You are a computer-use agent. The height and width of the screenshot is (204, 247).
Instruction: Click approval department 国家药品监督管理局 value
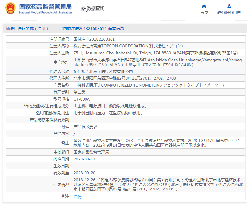[x=91, y=152]
